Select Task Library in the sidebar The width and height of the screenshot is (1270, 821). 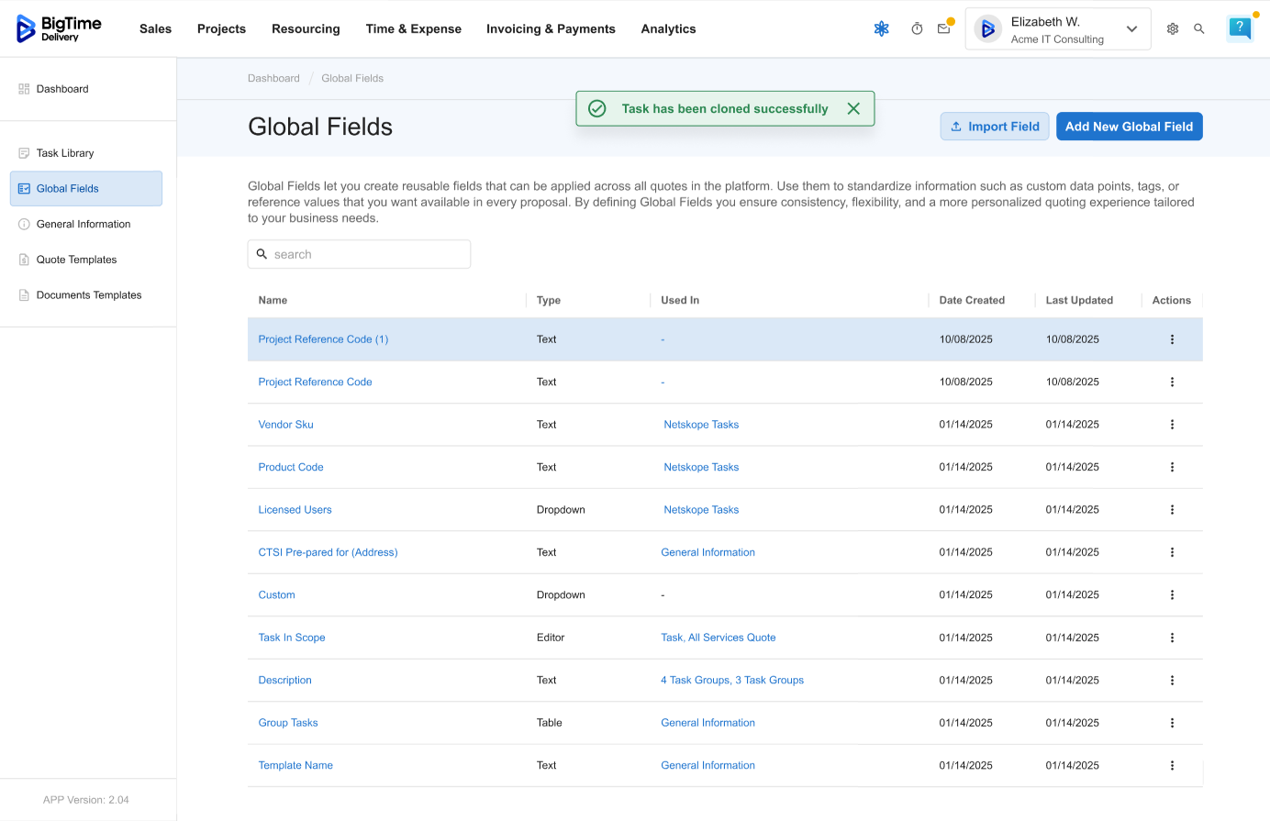coord(65,153)
